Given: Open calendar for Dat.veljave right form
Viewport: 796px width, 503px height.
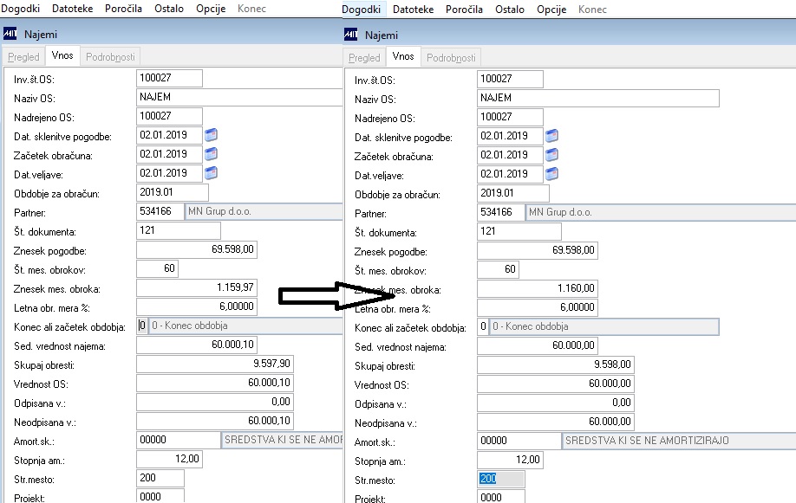Looking at the screenshot, I should (551, 174).
